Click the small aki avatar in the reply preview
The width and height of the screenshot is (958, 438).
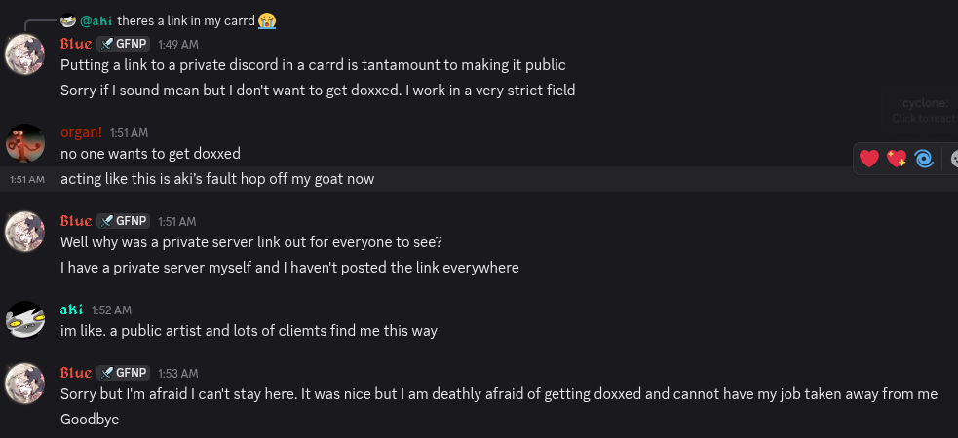coord(68,20)
